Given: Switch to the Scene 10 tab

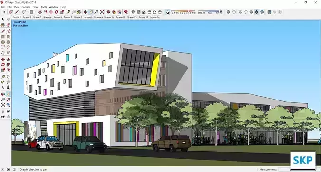Looking at the screenshot, I should pyautogui.click(x=109, y=17).
